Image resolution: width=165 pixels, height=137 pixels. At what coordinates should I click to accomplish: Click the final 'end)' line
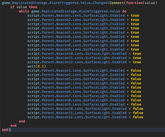click(x=6, y=130)
